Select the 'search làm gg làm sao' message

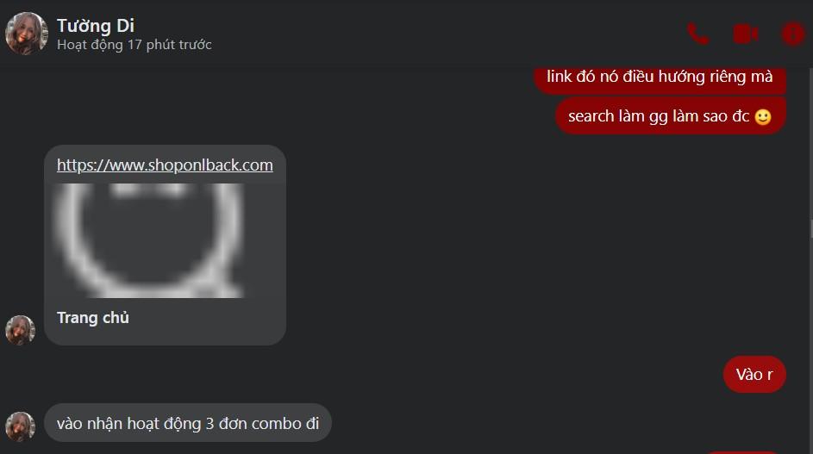click(671, 116)
